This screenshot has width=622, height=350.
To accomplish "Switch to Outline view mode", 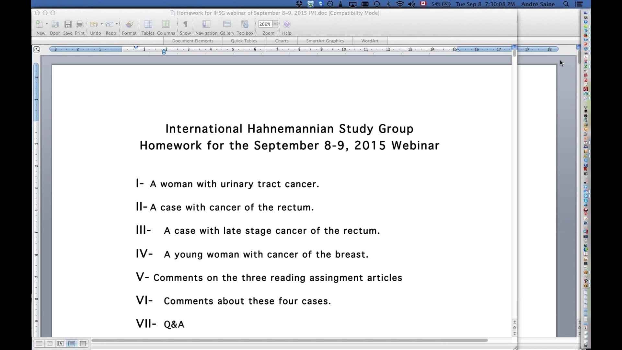I will (50, 344).
